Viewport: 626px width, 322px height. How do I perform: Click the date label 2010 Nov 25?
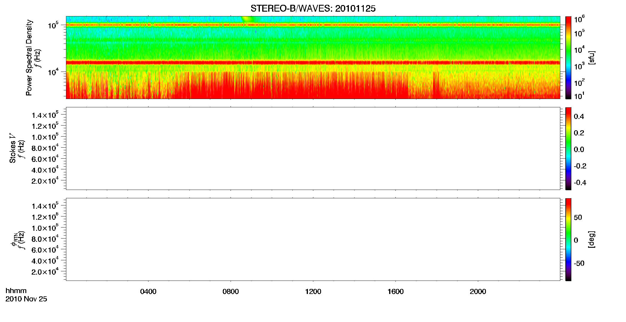coord(26,299)
